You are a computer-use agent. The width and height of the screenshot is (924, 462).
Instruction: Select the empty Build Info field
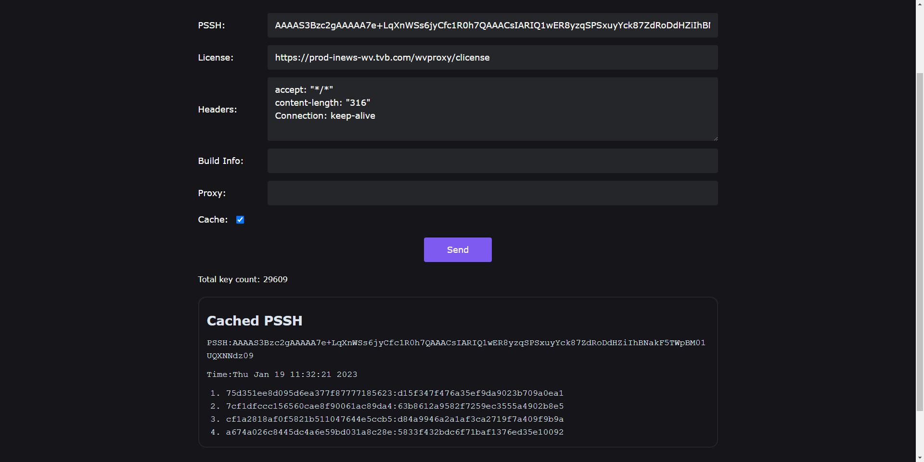point(492,161)
